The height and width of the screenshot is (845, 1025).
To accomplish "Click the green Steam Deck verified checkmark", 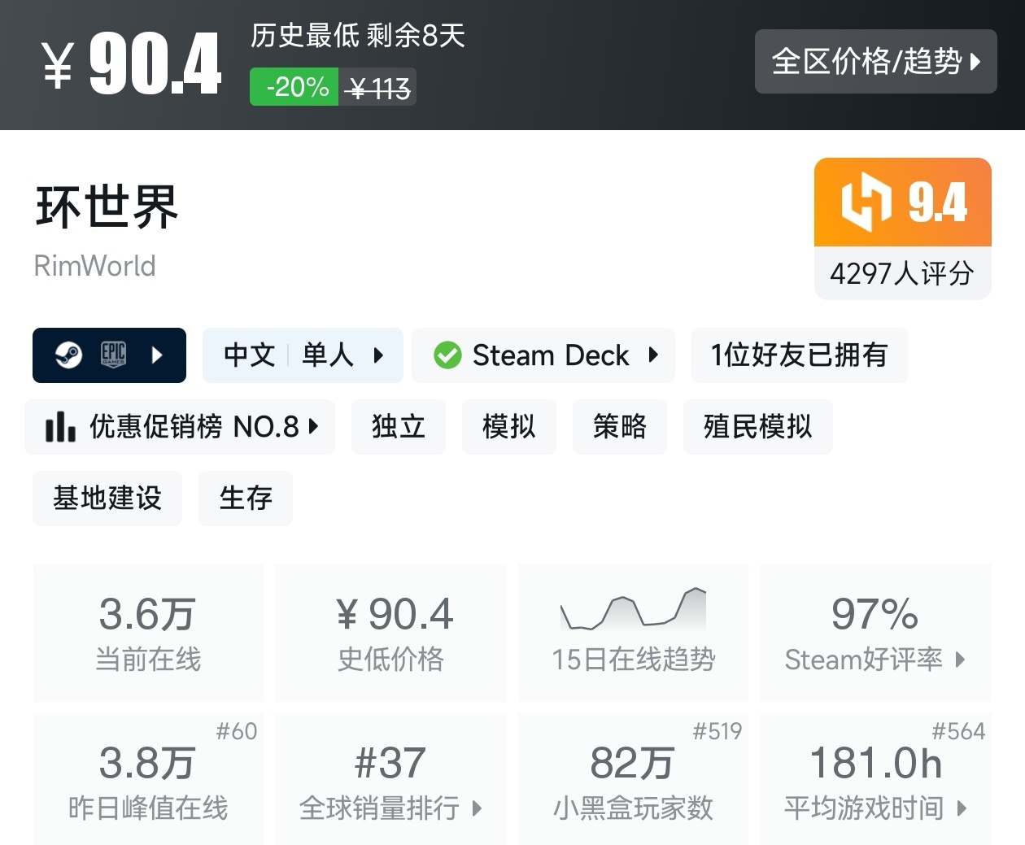I will tap(447, 355).
